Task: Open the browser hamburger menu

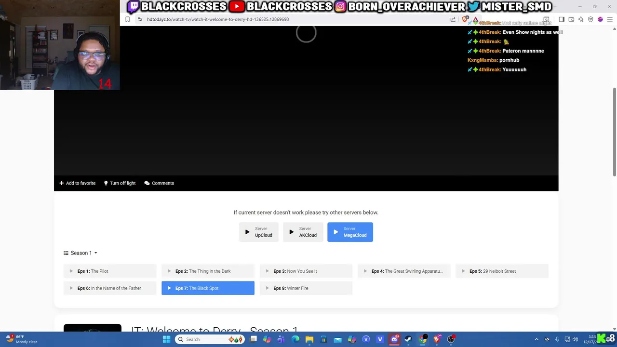Action: [610, 19]
